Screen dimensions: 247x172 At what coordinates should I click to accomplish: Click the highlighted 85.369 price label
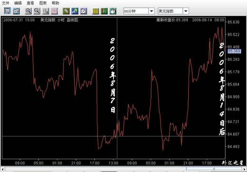click(235, 51)
